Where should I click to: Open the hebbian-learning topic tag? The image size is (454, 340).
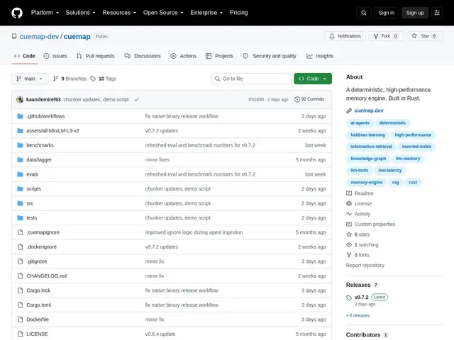click(367, 135)
